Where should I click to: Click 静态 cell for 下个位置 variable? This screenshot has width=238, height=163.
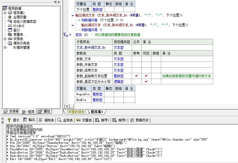click(109, 9)
